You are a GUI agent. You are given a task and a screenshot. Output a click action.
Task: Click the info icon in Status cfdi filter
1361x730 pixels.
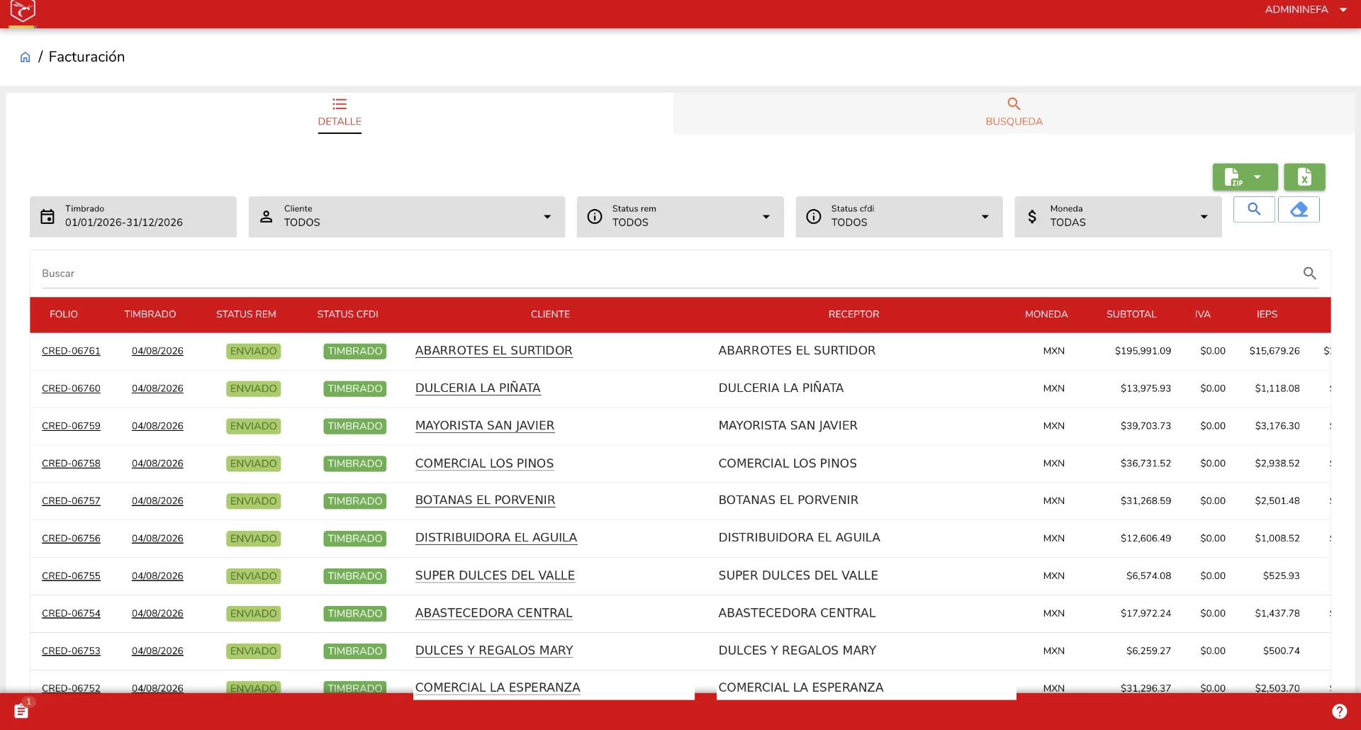coord(814,217)
